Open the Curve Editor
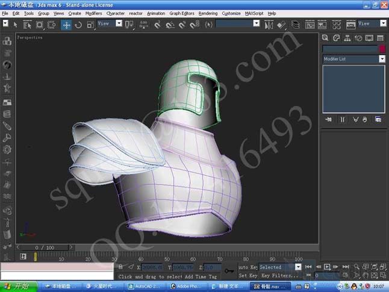The width and height of the screenshot is (389, 292). (310, 25)
